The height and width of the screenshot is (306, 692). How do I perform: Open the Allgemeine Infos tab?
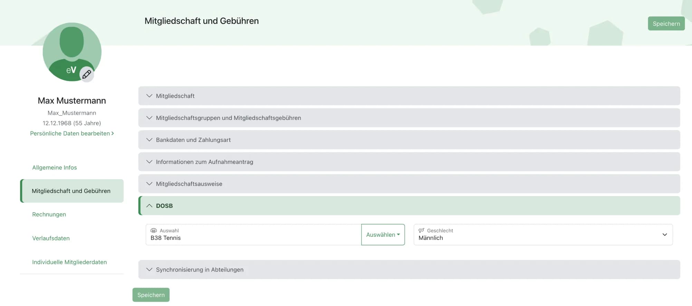click(x=55, y=167)
